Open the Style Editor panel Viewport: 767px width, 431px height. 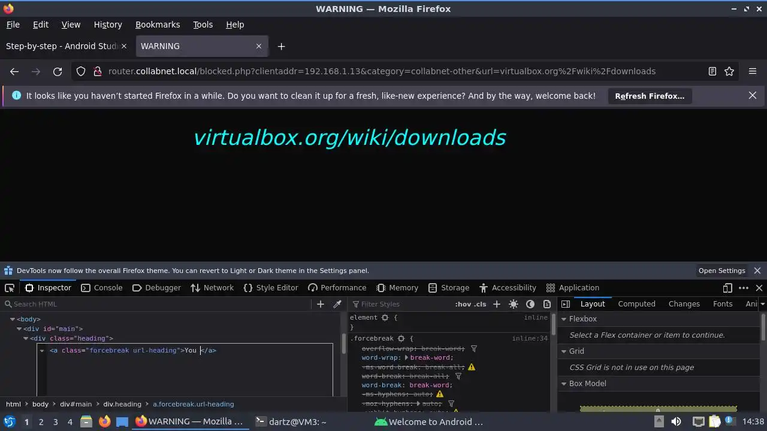coord(271,288)
